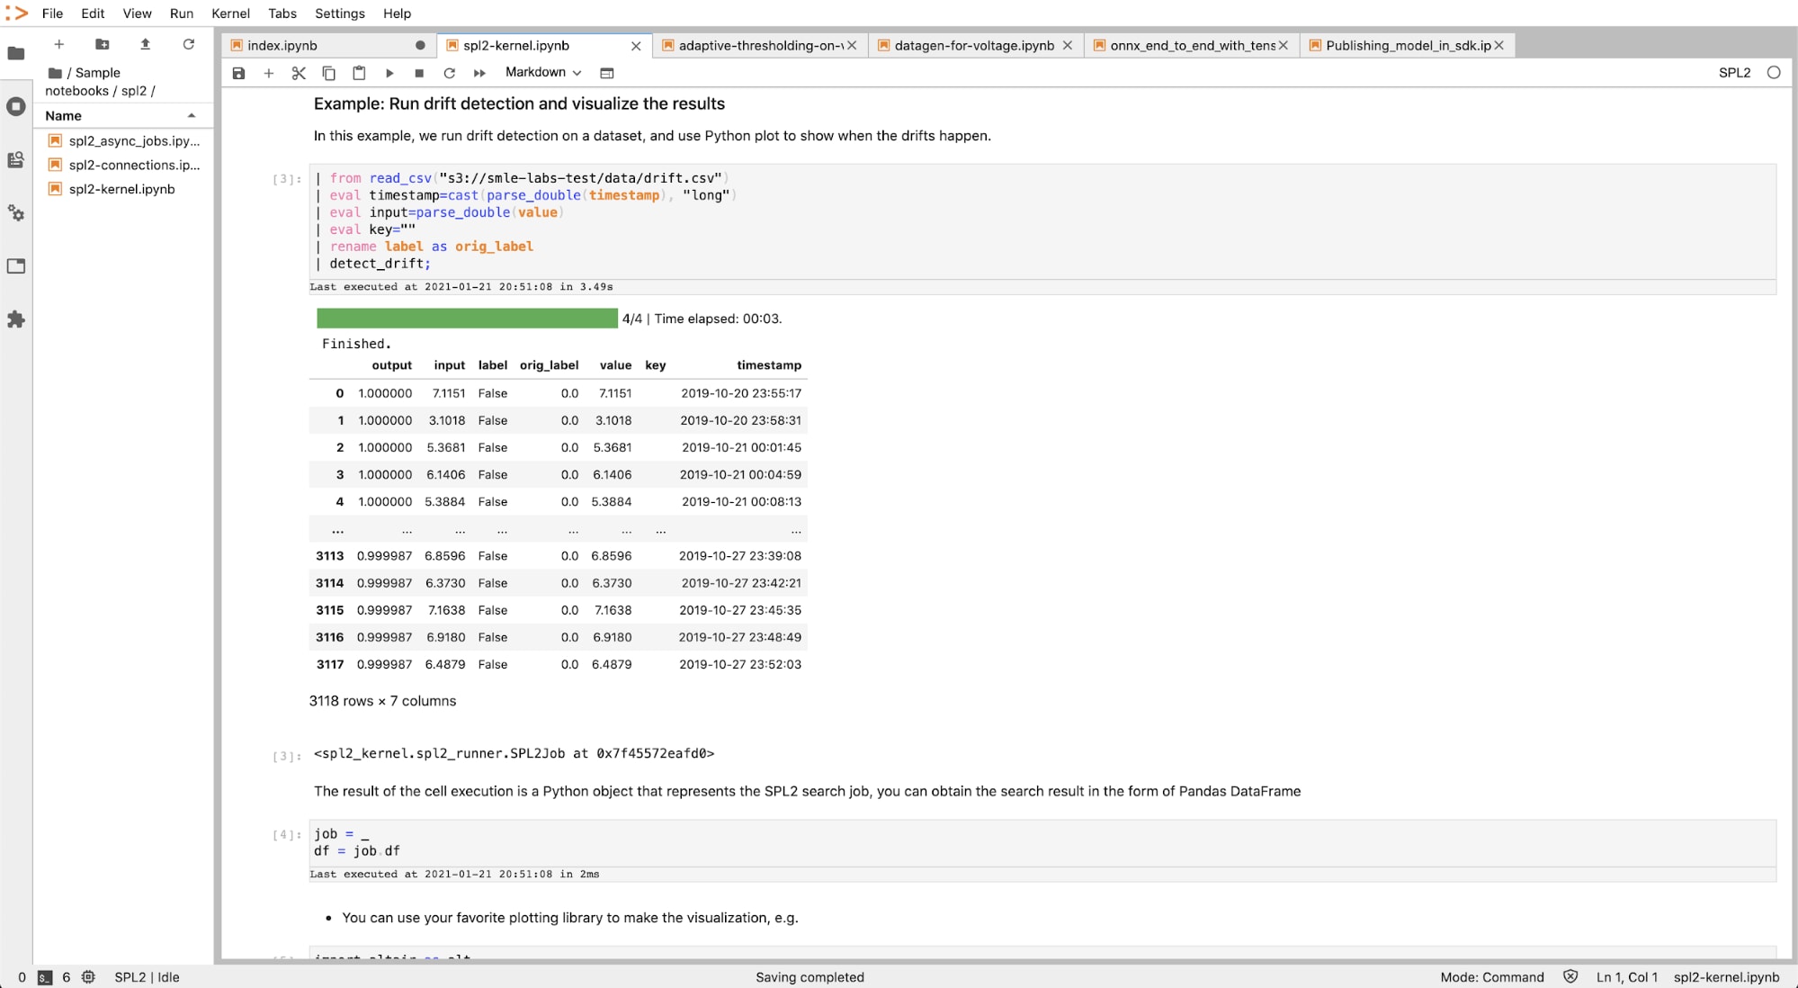Screen dimensions: 1798x988
Task: Close the spl2-kernel.ipynb tab
Action: [x=636, y=46]
